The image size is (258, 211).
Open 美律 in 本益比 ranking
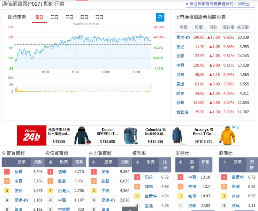coord(192,187)
